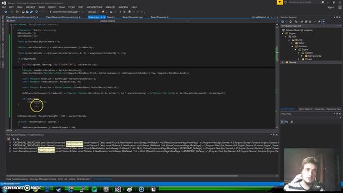Switch to PawnMovementComponent.cpp tab
The image size is (343, 193).
tap(63, 17)
